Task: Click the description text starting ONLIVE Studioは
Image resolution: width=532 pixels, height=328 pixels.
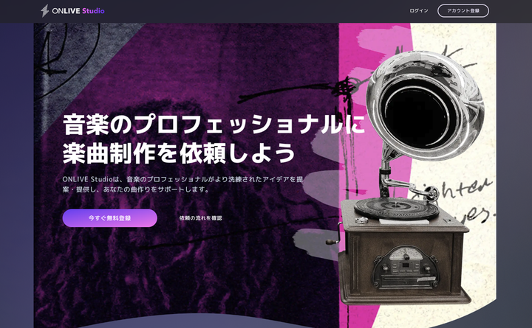Action: (183, 184)
